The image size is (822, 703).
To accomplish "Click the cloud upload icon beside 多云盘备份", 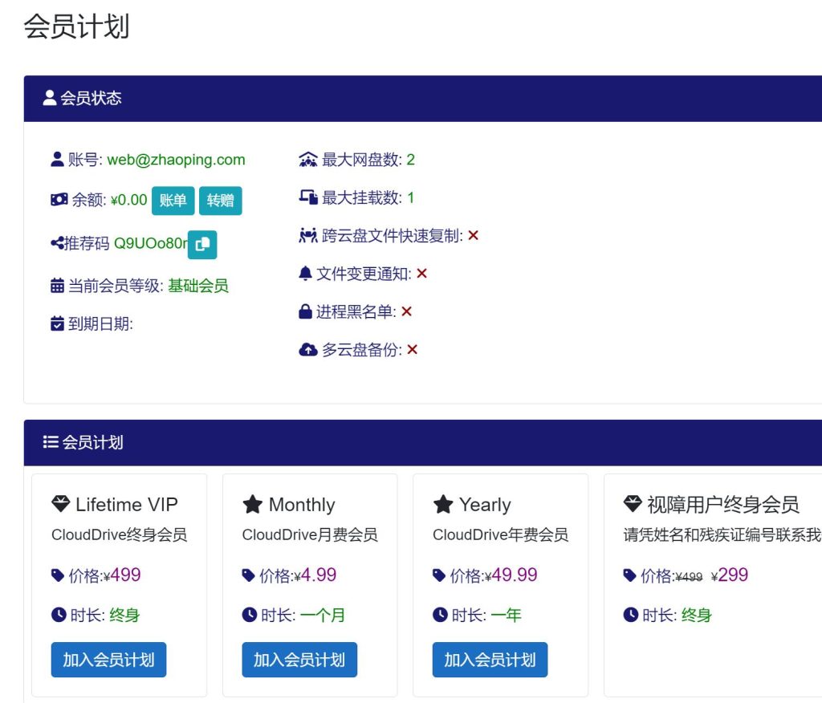I will click(307, 349).
